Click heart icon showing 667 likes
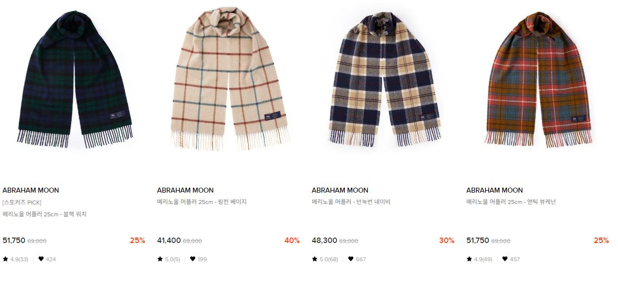 click(x=350, y=259)
